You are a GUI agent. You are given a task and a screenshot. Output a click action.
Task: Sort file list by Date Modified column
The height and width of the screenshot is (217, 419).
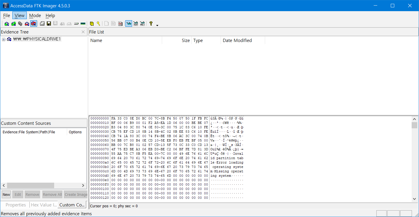point(243,41)
